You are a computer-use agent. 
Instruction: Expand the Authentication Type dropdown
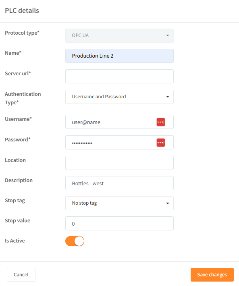tap(119, 97)
